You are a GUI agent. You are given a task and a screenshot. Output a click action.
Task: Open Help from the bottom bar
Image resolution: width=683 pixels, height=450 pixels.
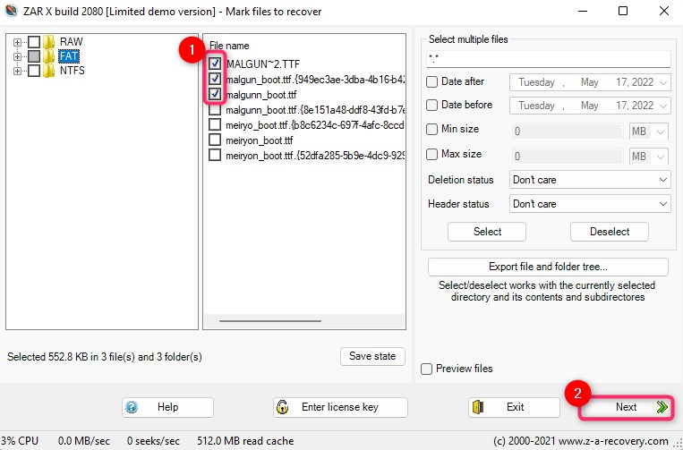pyautogui.click(x=167, y=407)
